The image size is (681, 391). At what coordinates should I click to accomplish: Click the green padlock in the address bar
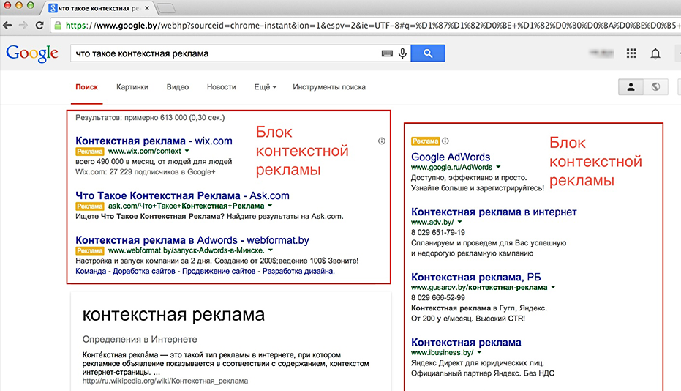pyautogui.click(x=58, y=26)
